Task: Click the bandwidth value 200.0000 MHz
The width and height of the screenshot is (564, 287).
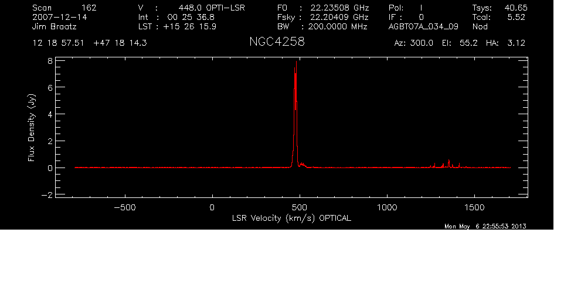Action: click(338, 26)
